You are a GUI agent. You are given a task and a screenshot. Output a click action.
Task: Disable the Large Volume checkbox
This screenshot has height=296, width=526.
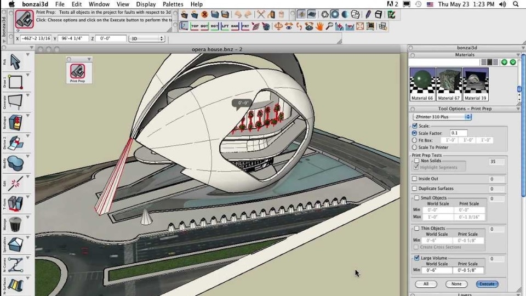416,258
